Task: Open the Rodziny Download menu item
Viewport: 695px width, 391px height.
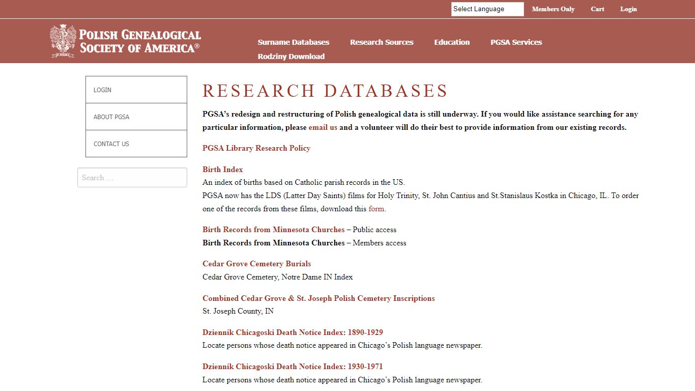Action: click(x=291, y=57)
